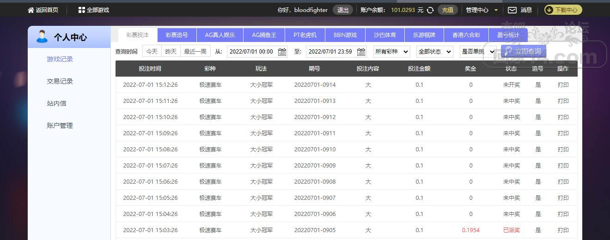
Task: Select the 昨天 time filter
Action: point(171,52)
